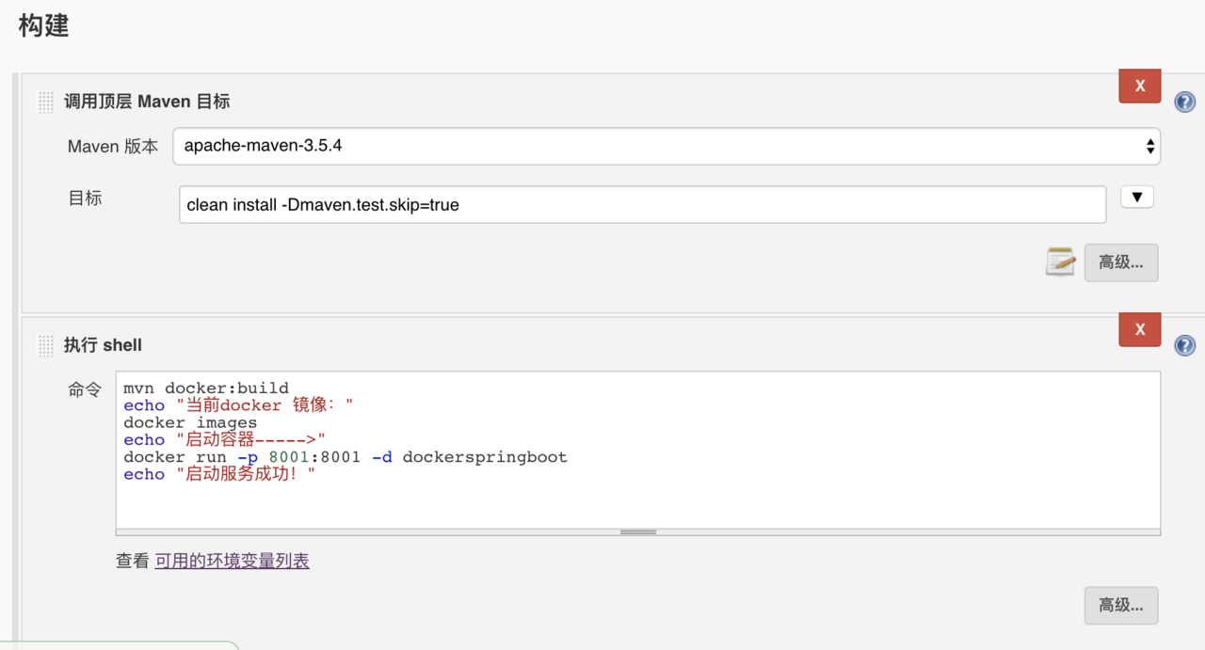
Task: Click the Maven 版本 label
Action: 113,146
